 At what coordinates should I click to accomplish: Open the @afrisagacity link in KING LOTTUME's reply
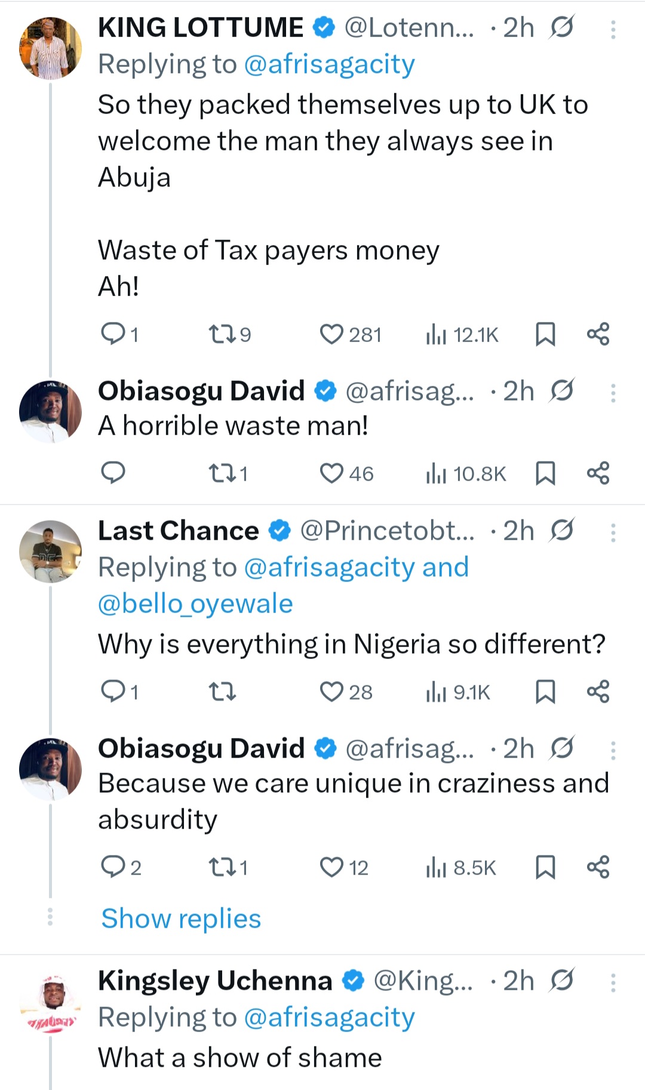click(x=329, y=64)
